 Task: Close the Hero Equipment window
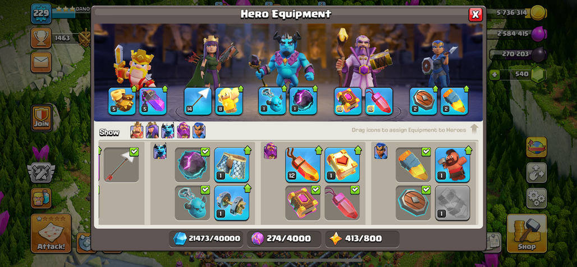pos(475,15)
